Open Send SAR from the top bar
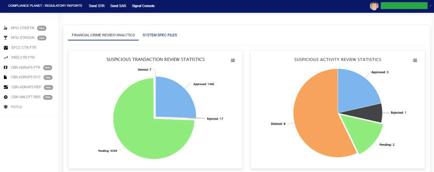This screenshot has width=434, height=172. [x=117, y=6]
